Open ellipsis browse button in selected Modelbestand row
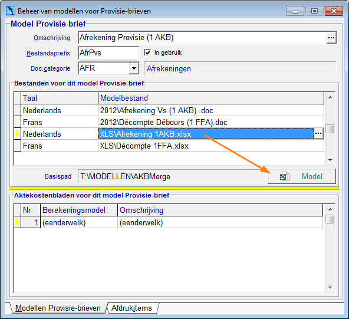 click(318, 134)
